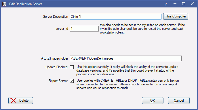
Task: Minimize the Edit Replication Server window
Action: [175, 4]
